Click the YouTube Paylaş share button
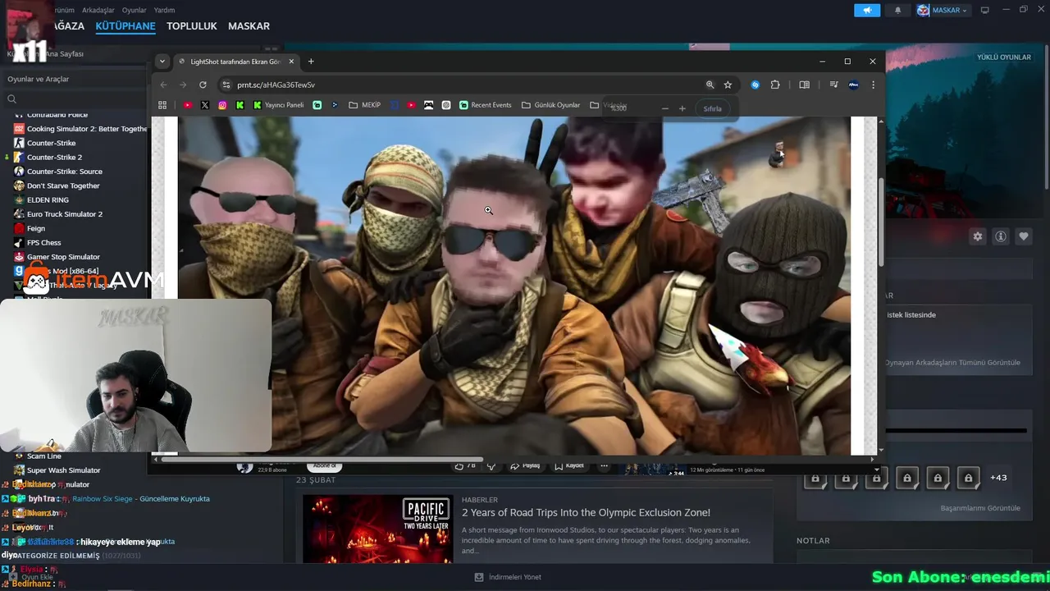 [525, 465]
